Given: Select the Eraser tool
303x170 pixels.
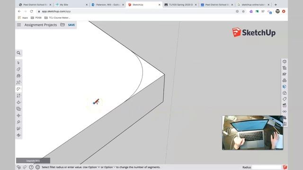Looking at the screenshot, I should pyautogui.click(x=18, y=69).
